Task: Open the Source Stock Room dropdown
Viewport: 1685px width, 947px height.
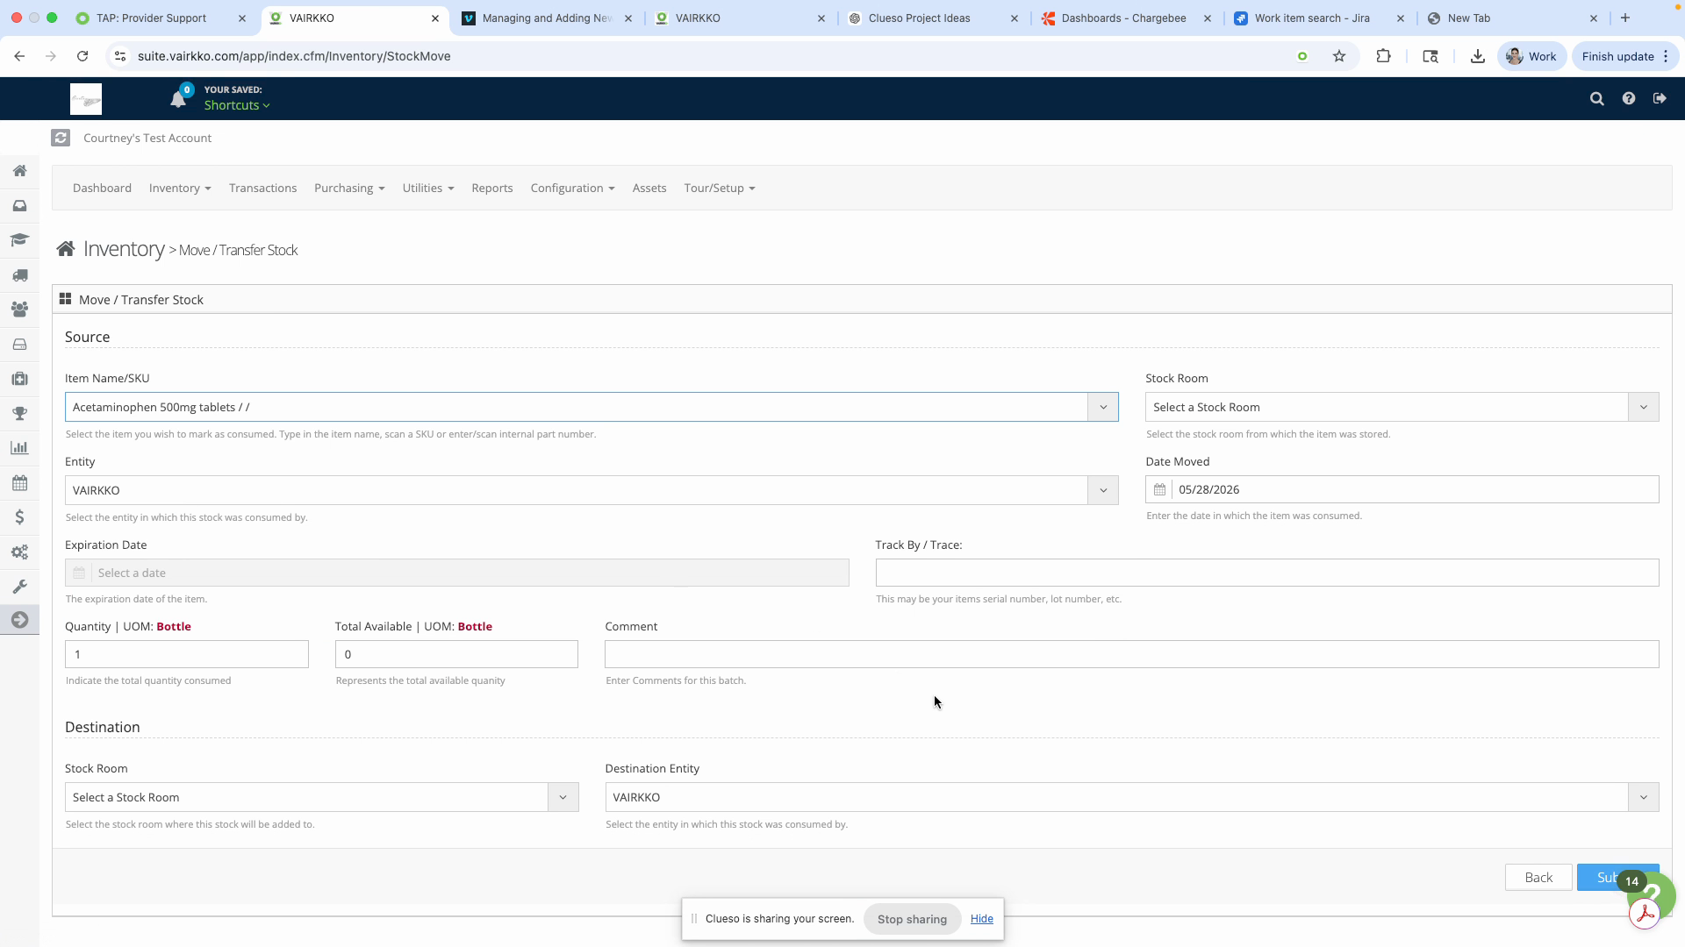Action: click(1402, 407)
